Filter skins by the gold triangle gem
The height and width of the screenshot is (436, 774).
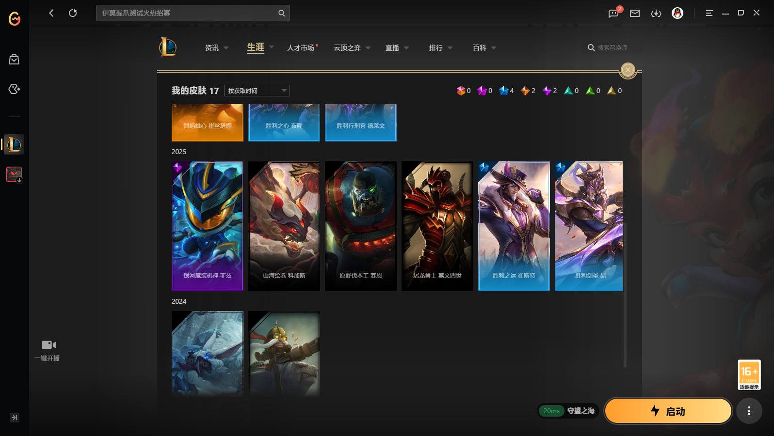click(612, 91)
